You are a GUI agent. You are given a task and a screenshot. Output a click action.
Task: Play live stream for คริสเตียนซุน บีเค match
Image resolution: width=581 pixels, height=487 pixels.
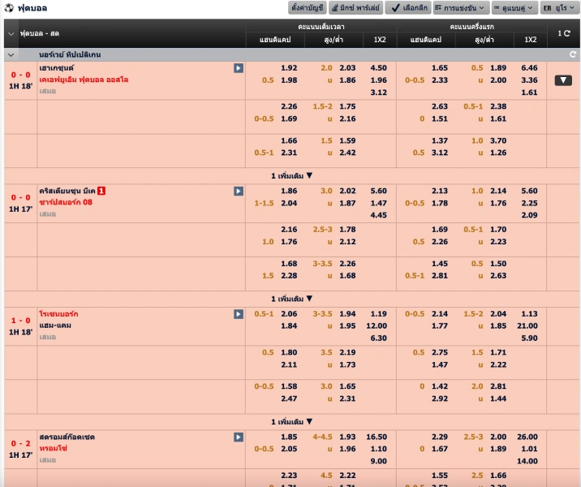coord(239,192)
